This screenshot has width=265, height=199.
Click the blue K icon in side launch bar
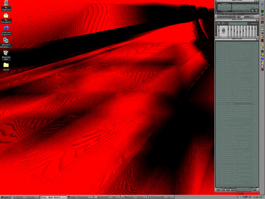click(262, 33)
